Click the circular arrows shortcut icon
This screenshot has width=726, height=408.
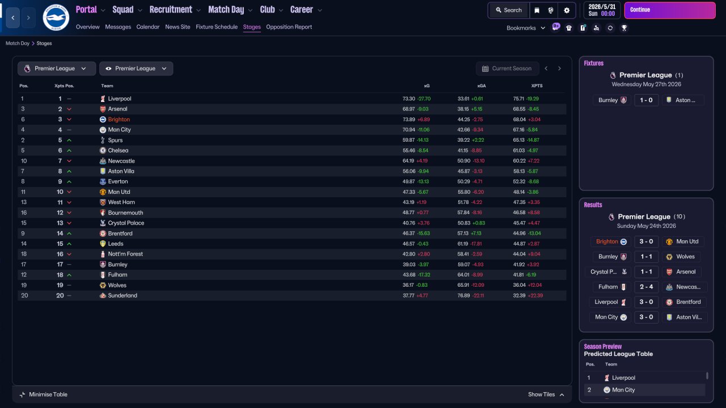click(x=610, y=28)
